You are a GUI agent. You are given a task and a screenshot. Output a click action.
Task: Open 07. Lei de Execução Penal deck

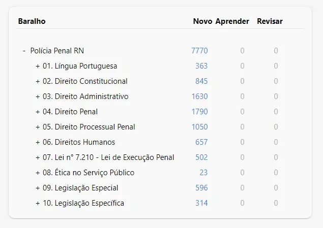pyautogui.click(x=108, y=157)
